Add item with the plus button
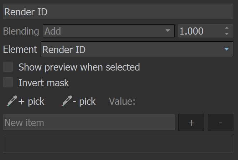Screen dimensions: 238x160 191,122
